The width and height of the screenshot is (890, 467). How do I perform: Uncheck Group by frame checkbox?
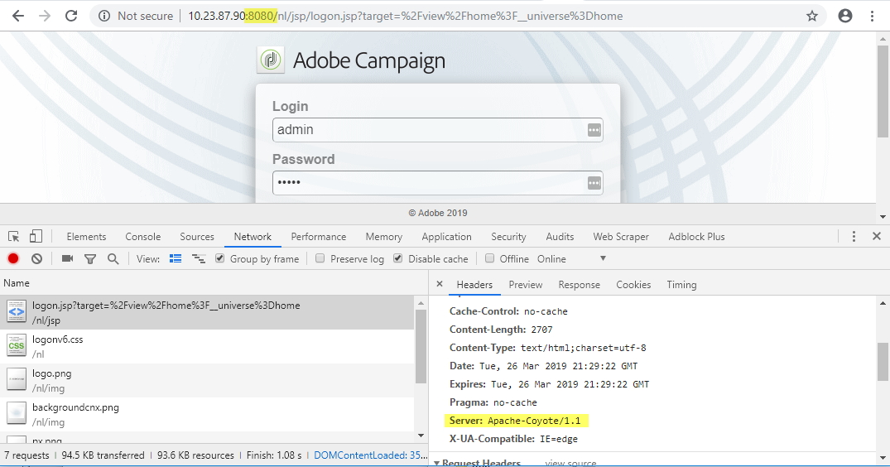pyautogui.click(x=220, y=258)
